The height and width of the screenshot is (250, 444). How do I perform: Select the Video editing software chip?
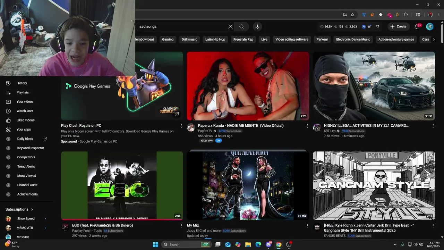(x=292, y=40)
